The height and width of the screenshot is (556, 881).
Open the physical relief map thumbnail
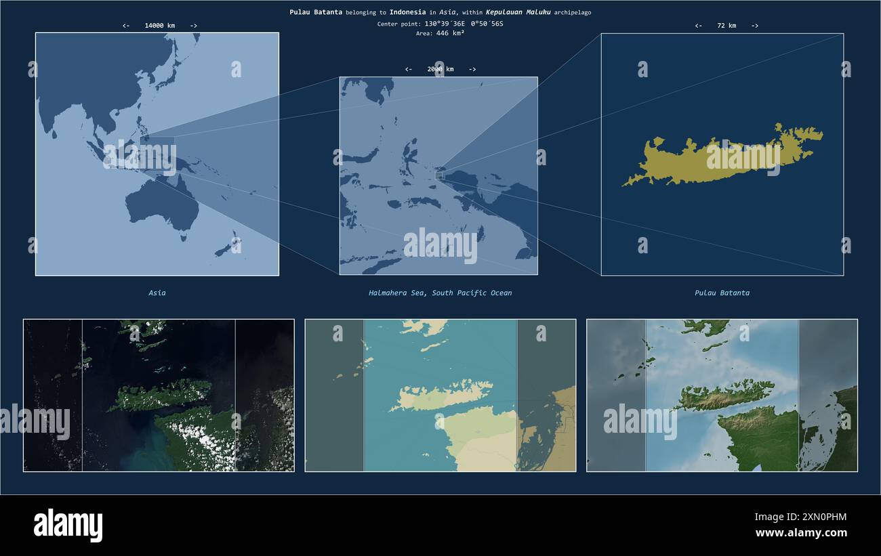(x=722, y=395)
